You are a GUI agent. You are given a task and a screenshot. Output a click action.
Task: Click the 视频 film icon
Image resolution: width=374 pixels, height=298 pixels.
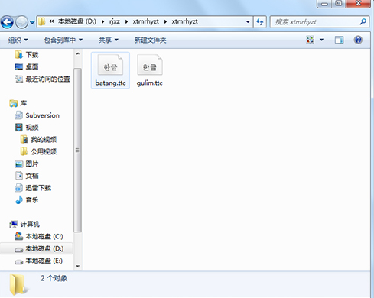pos(19,128)
